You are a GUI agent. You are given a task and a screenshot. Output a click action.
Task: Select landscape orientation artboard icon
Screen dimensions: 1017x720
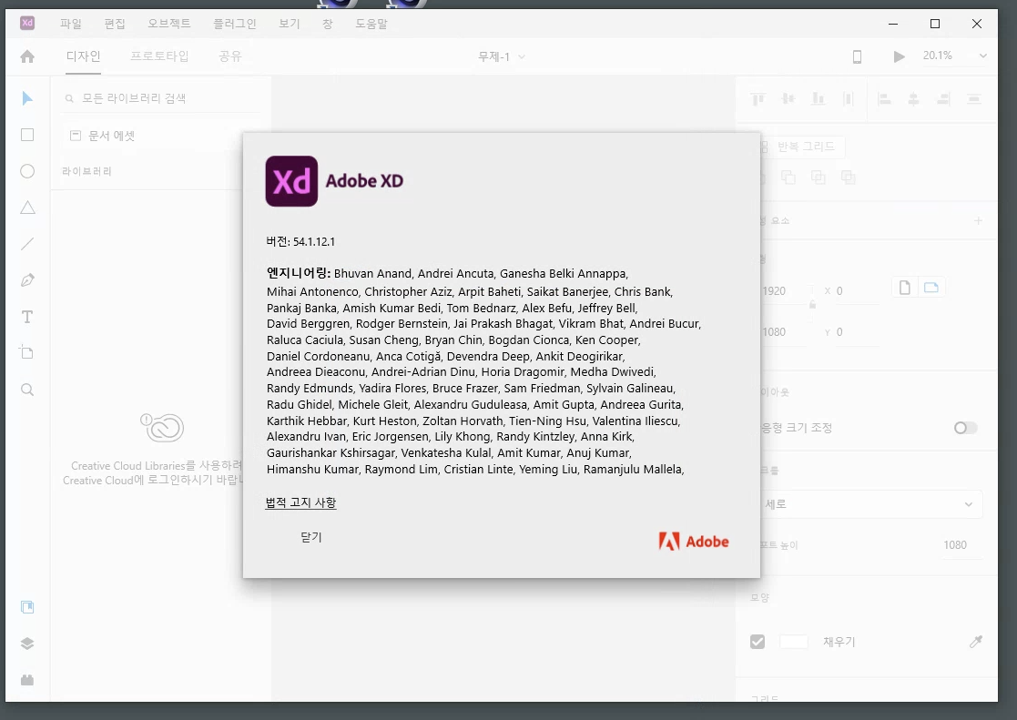(x=931, y=288)
